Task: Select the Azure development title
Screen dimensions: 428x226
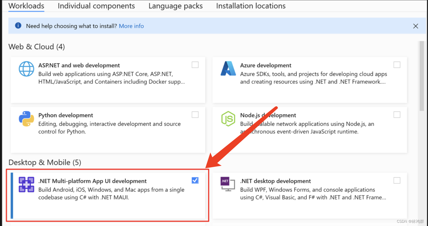Action: click(x=266, y=65)
